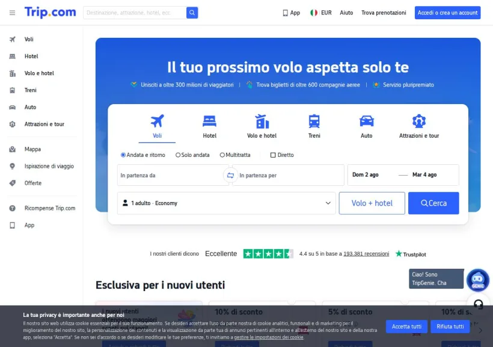Select Andata e ritorno radio button
493x347 pixels.
pos(123,155)
